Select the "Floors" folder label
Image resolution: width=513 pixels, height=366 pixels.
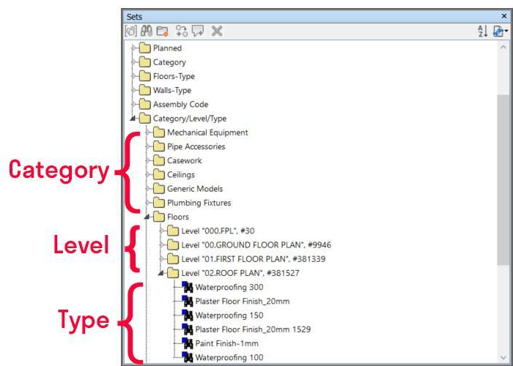click(x=178, y=217)
